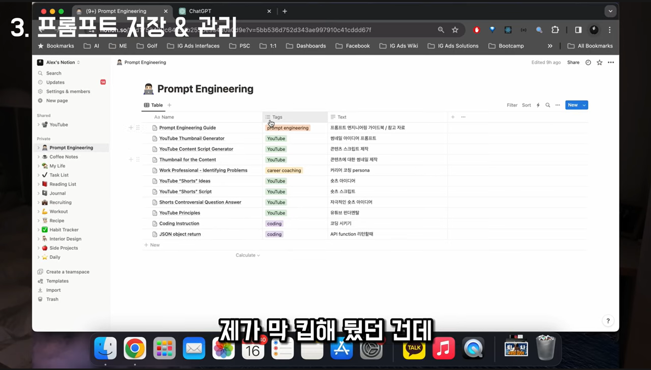Image resolution: width=651 pixels, height=370 pixels.
Task: Open App Store in the dock
Action: (342, 348)
